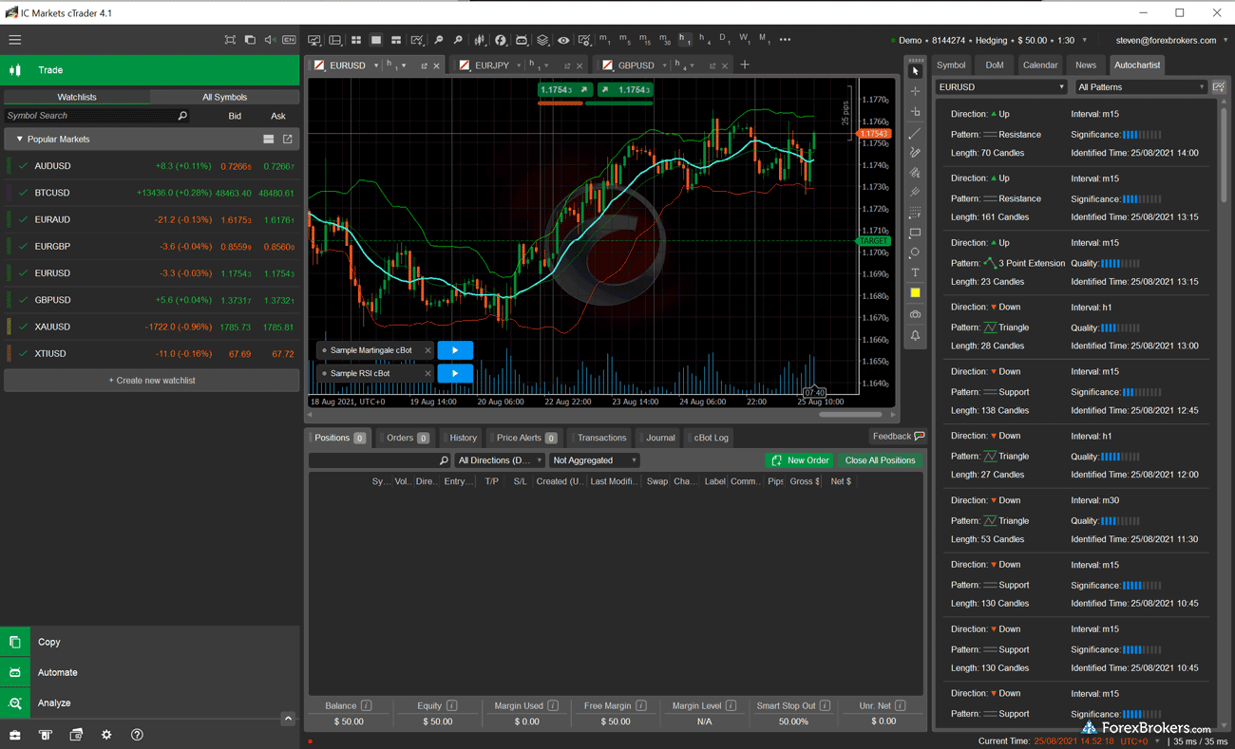This screenshot has height=749, width=1235.
Task: Expand the Not Aggregated dropdown
Action: tap(594, 459)
